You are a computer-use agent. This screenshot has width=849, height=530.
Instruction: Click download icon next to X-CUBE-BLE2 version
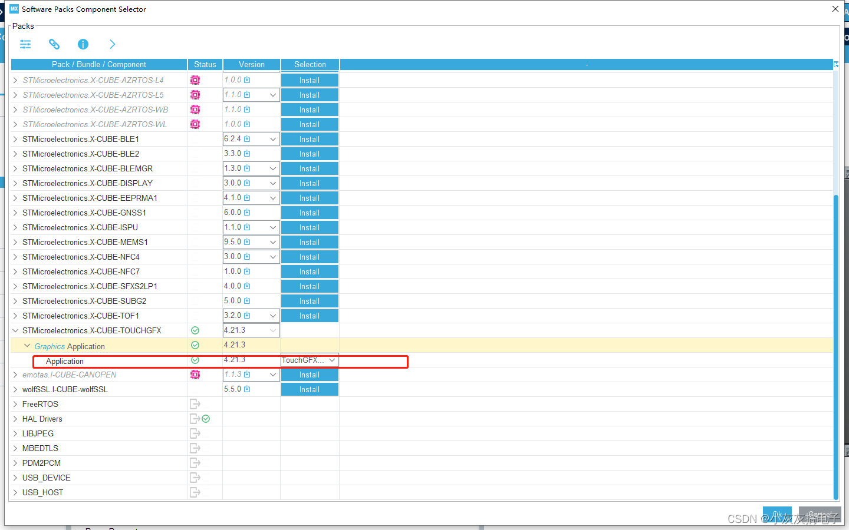click(x=247, y=154)
